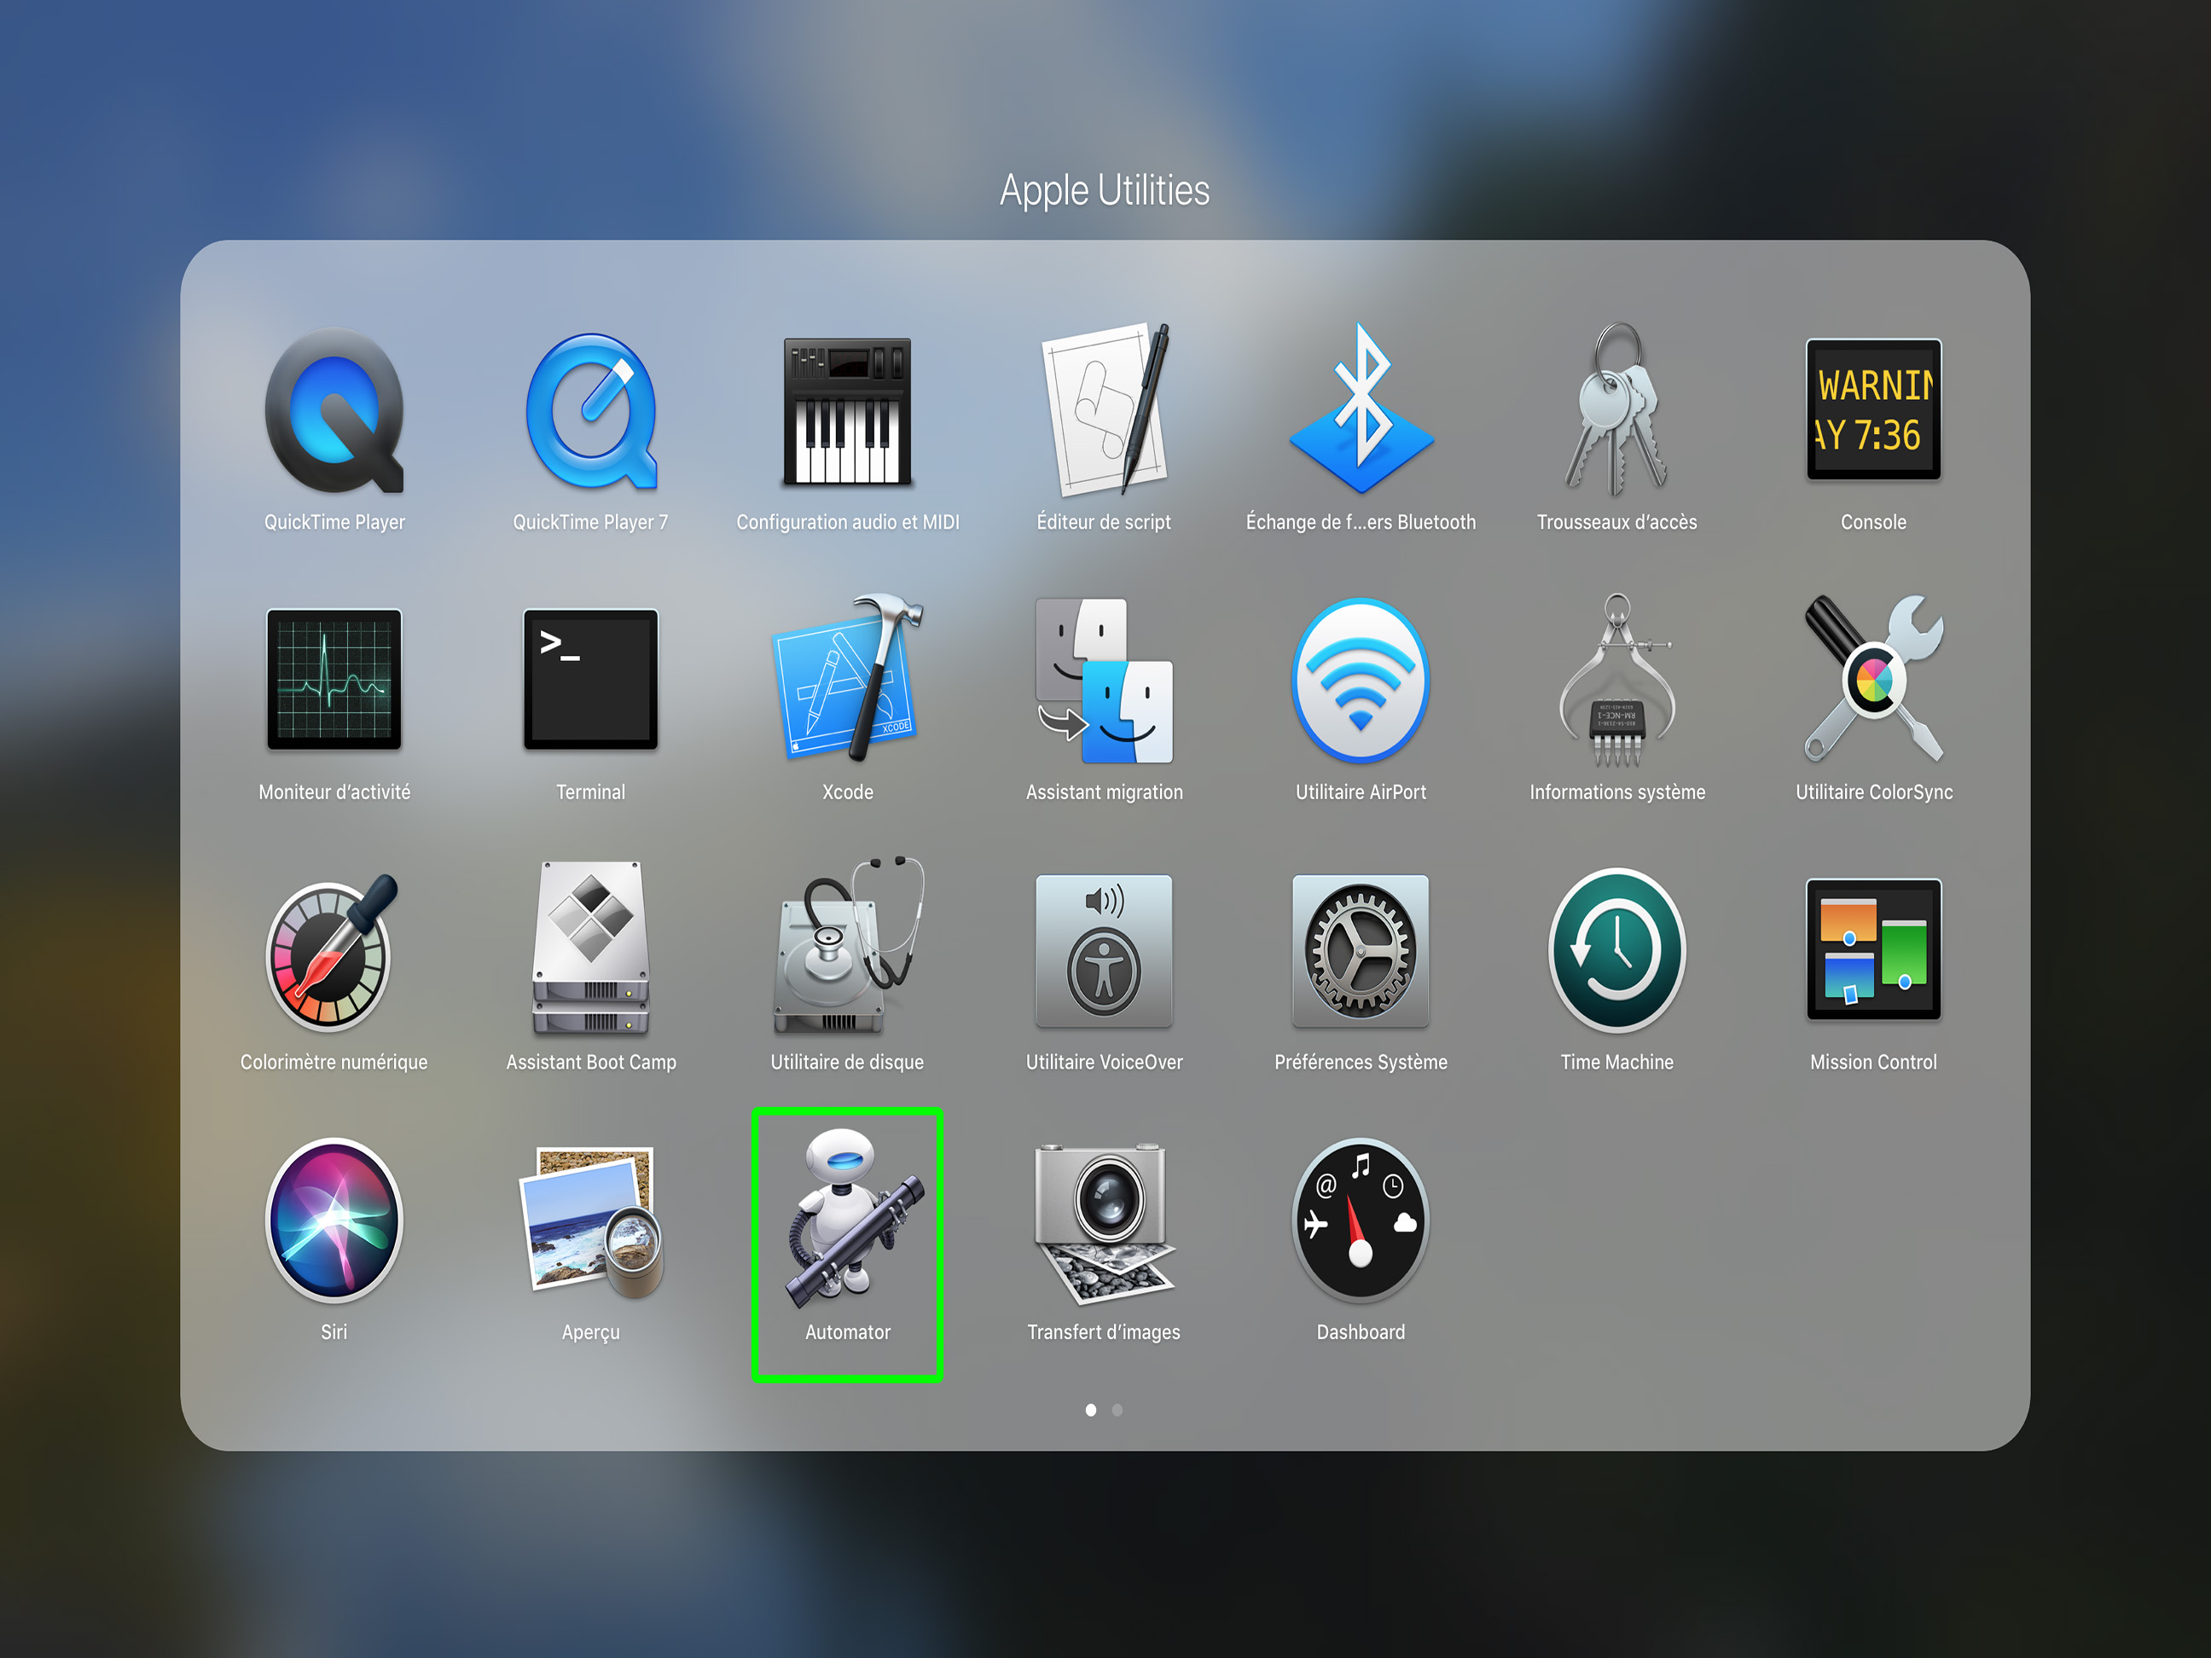Launch Éditeur de script
This screenshot has width=2211, height=1658.
[x=1104, y=409]
